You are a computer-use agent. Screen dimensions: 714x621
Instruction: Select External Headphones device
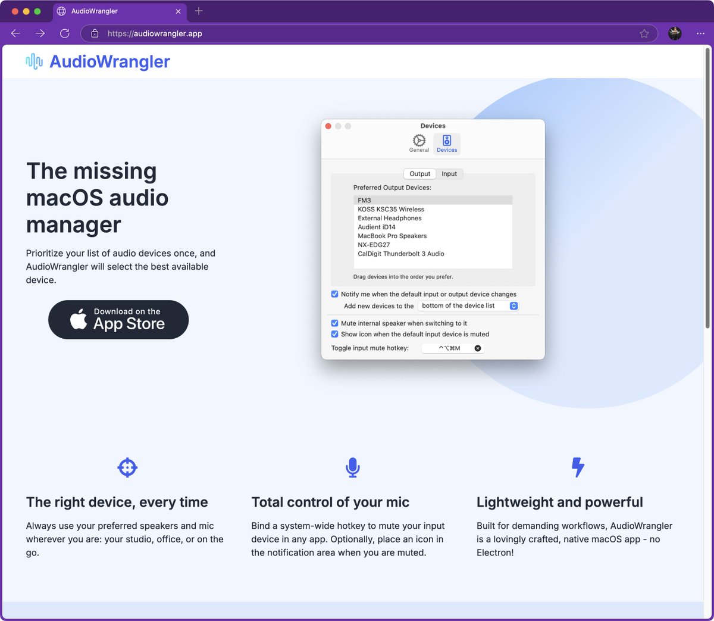coord(433,219)
